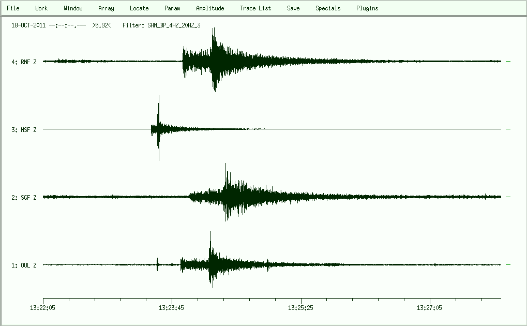This screenshot has height=326, width=527.
Task: Open the Trace List menu
Action: 255,8
